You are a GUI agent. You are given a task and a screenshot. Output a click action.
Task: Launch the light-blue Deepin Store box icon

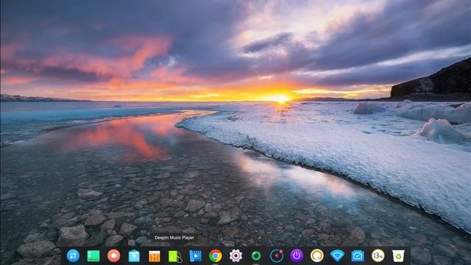click(134, 256)
